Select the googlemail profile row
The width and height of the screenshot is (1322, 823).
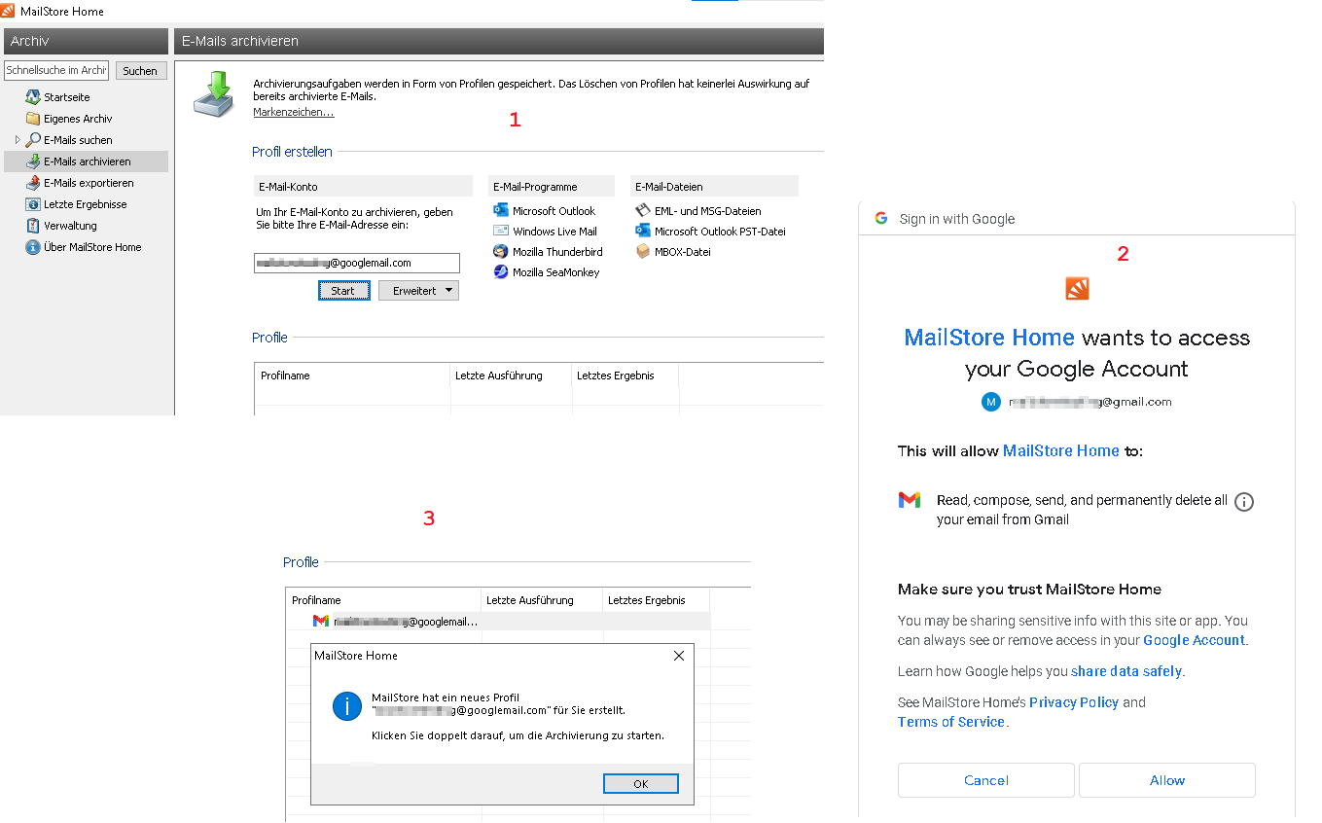click(498, 621)
